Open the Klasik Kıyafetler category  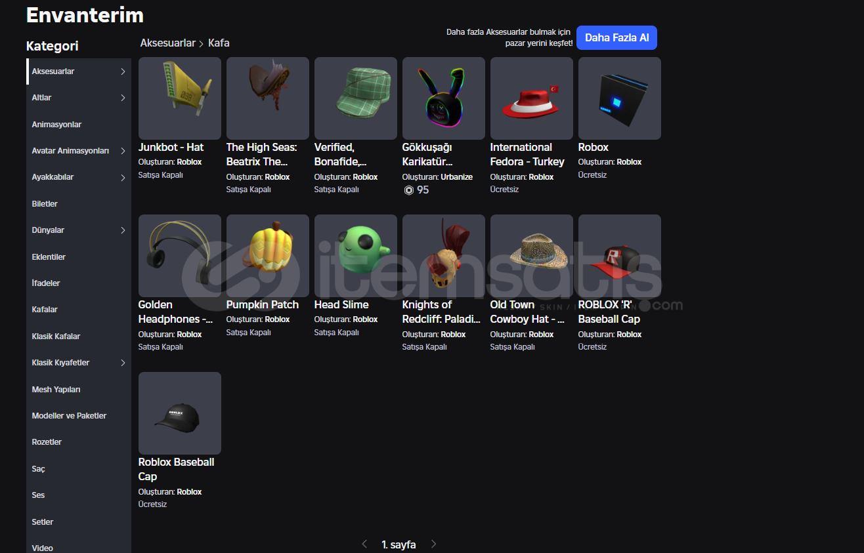[79, 363]
